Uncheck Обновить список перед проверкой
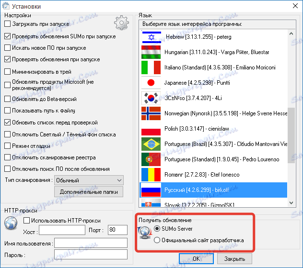Image resolution: width=303 pixels, height=268 pixels. pos(7,123)
